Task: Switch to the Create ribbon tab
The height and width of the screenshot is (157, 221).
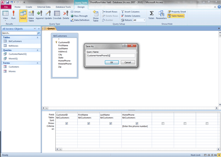Action: point(29,7)
